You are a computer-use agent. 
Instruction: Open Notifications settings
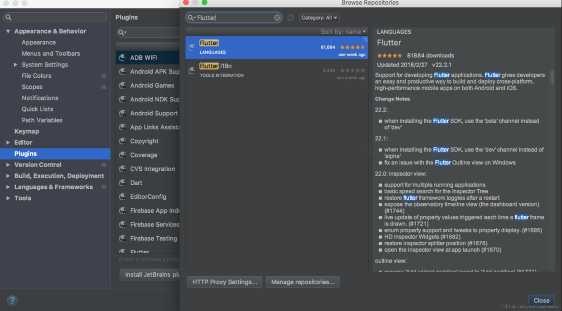point(40,98)
